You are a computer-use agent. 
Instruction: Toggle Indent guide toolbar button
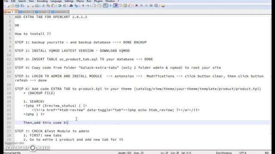coord(116,6)
